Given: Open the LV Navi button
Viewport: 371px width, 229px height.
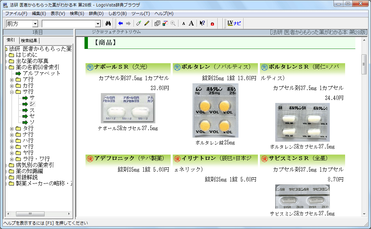Looking at the screenshot, I should (x=234, y=23).
